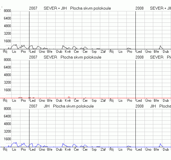Click the 4800 axis label in red SEVER chart

pyautogui.click(x=7, y=75)
